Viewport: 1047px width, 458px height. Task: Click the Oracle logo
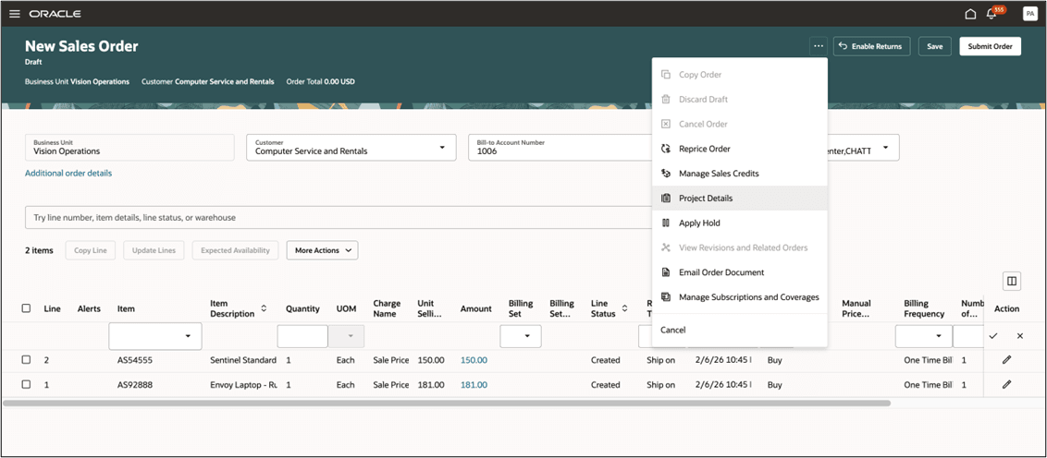tap(55, 13)
